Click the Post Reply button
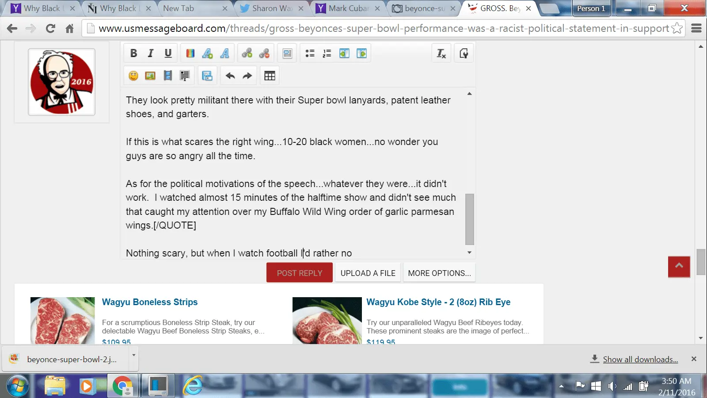This screenshot has height=398, width=707. tap(299, 273)
